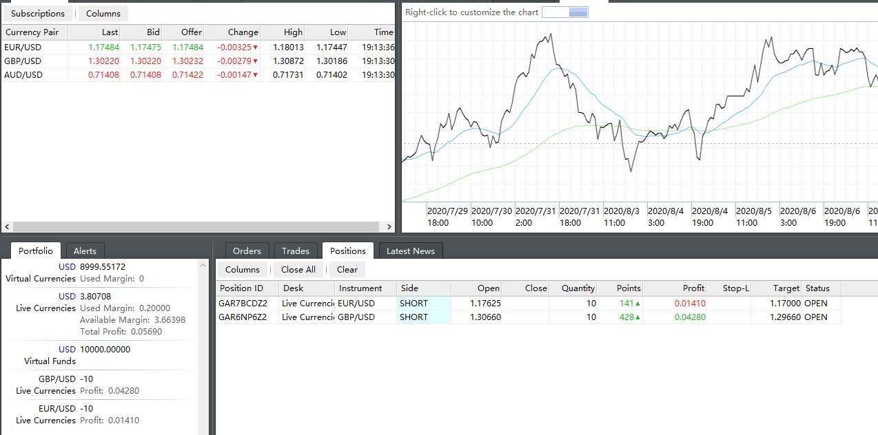Sort by Currency Pair column header
Image resolution: width=878 pixels, height=435 pixels.
(x=34, y=32)
